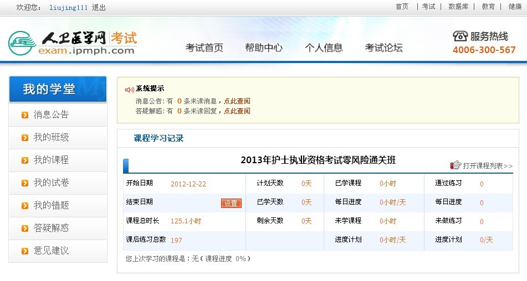The height and width of the screenshot is (281, 527).
Task: Click the start date value 2012-12-22
Action: (188, 184)
